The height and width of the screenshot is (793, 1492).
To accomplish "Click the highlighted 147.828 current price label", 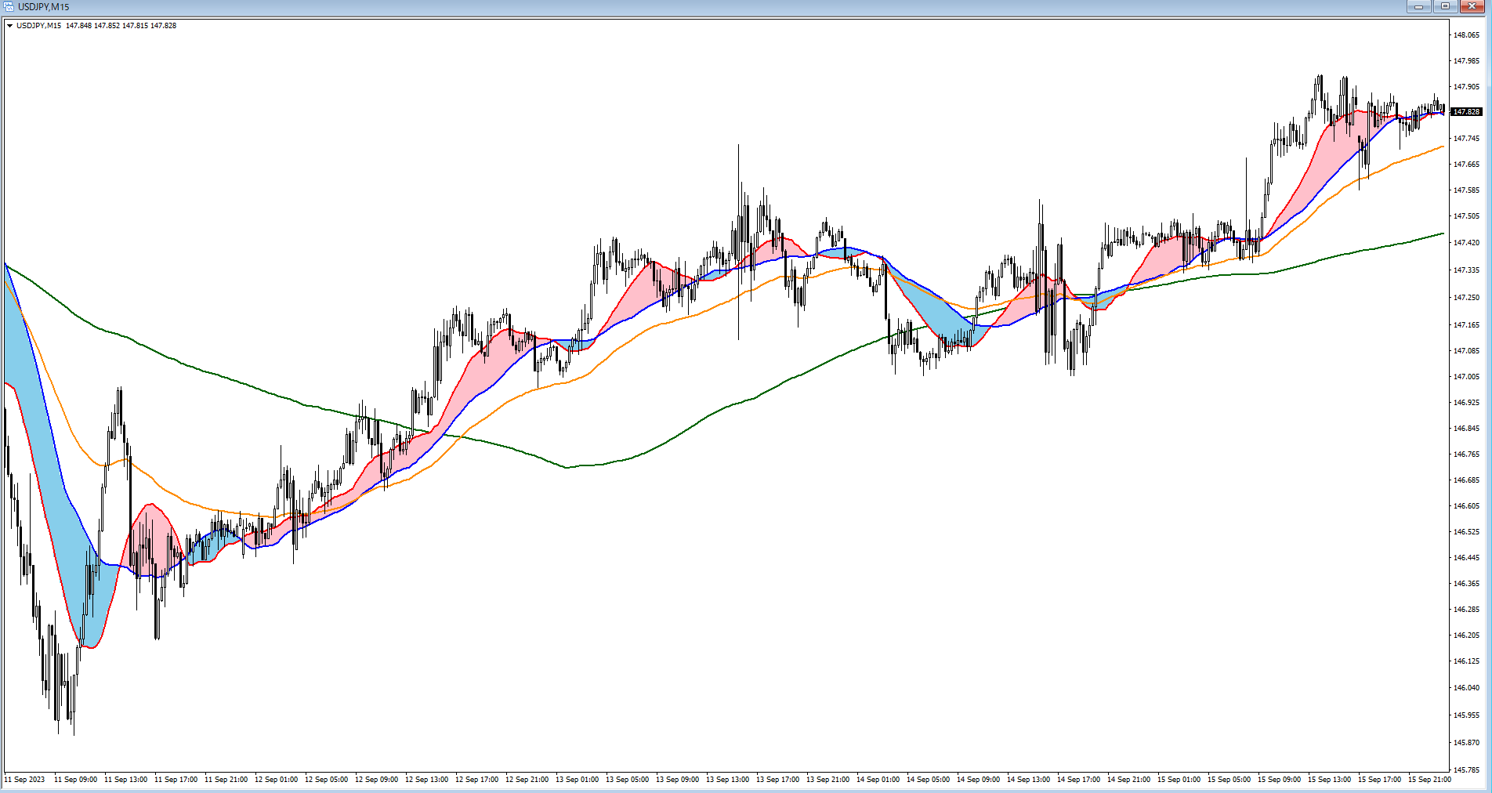I will pyautogui.click(x=1466, y=112).
